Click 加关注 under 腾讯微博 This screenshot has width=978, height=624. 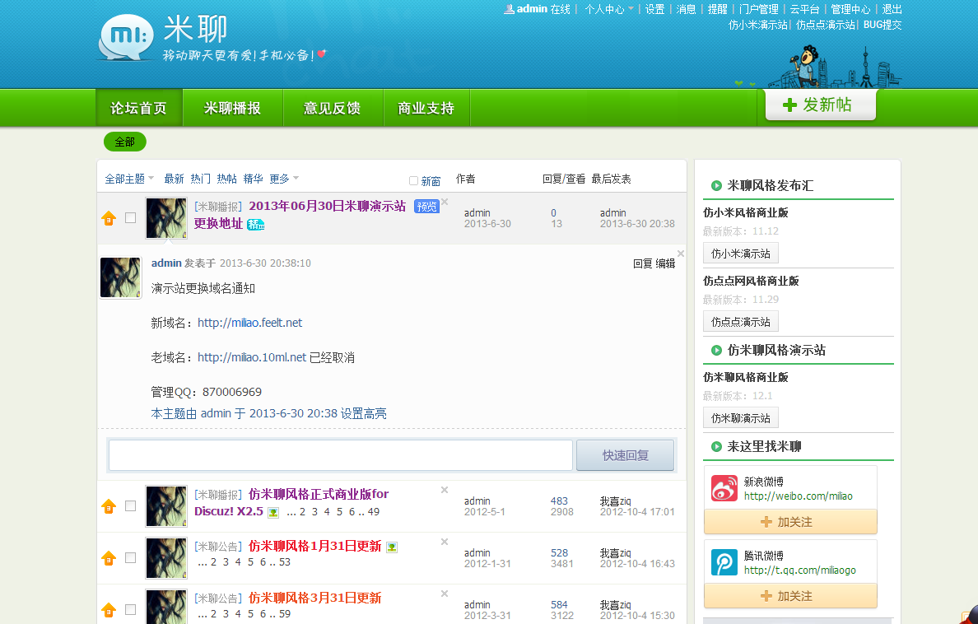pyautogui.click(x=790, y=597)
